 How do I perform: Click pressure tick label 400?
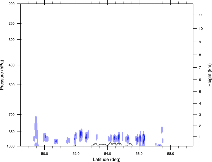11,65
